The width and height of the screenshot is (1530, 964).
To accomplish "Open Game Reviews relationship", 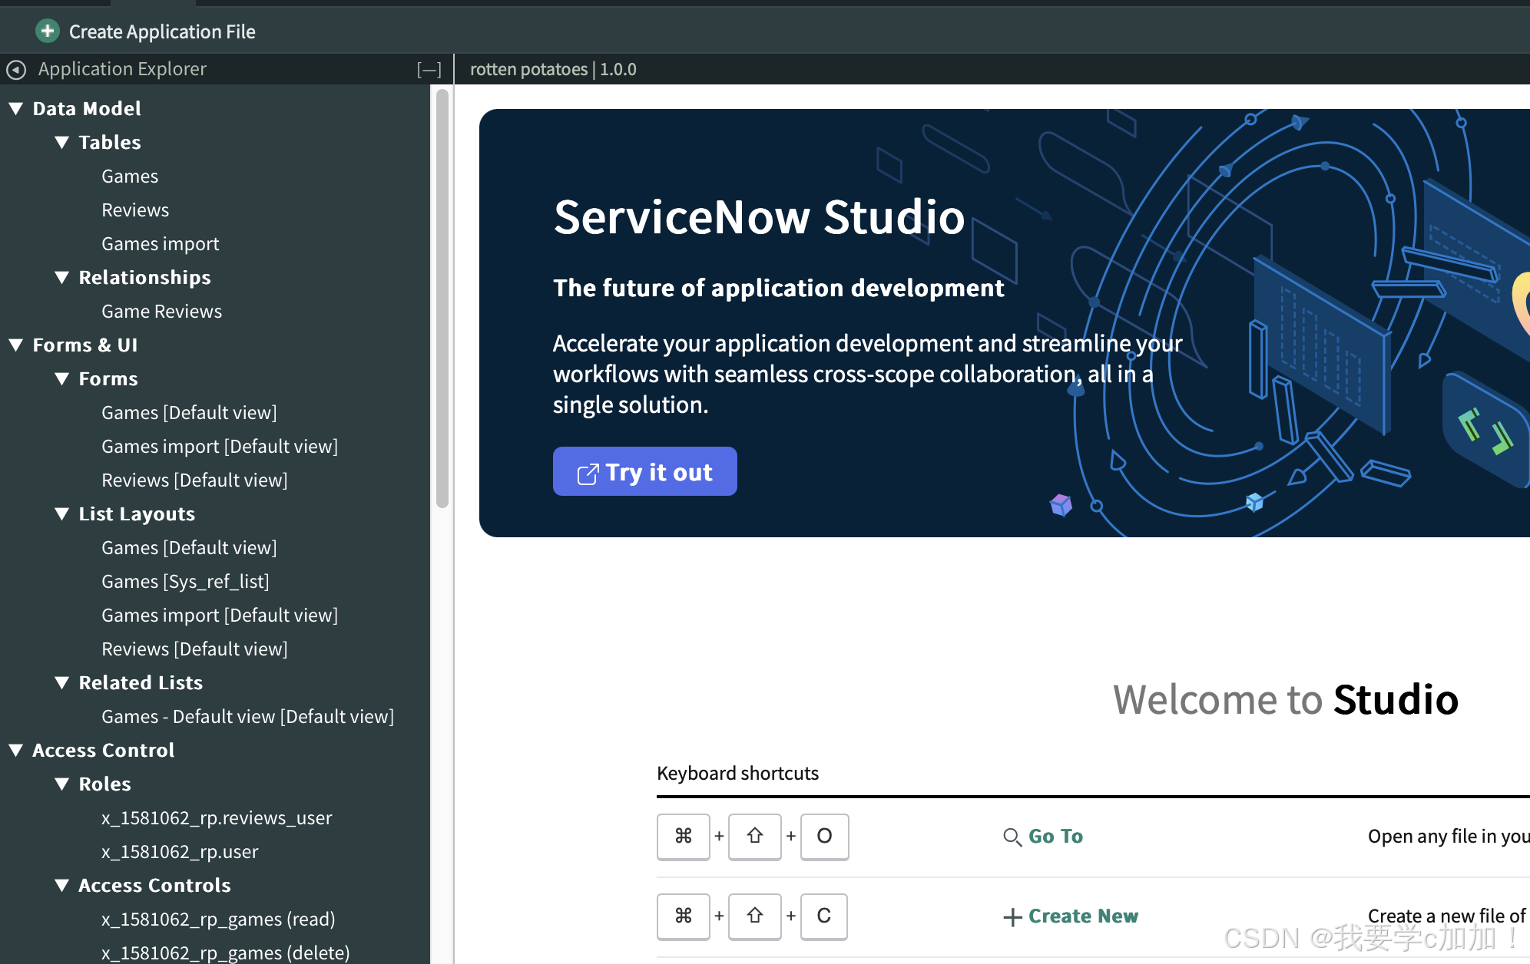I will pyautogui.click(x=161, y=312).
